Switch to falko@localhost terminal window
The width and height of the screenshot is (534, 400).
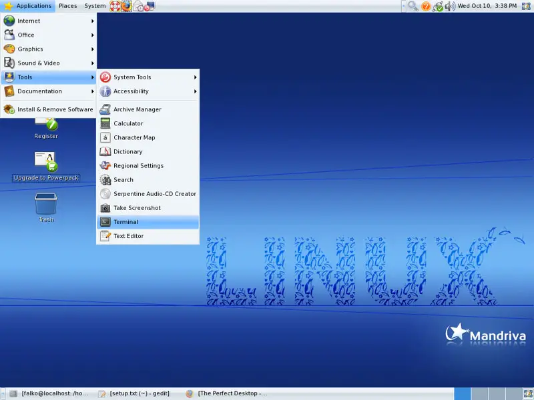tap(51, 393)
